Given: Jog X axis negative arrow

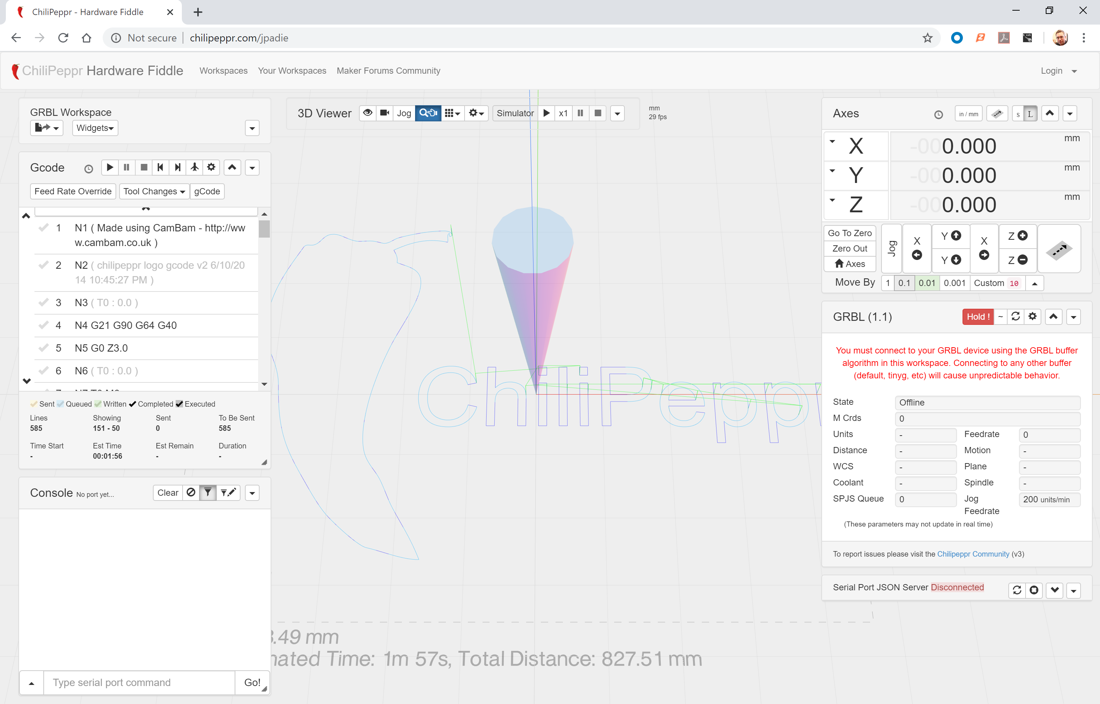Looking at the screenshot, I should coord(917,248).
